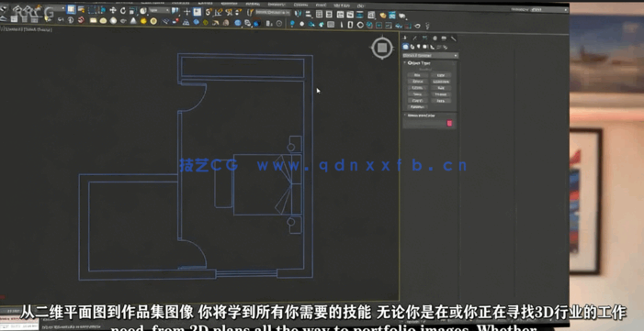Viewport: 644px width, 331px height.
Task: Select the Geometry category icon
Action: coord(405,47)
